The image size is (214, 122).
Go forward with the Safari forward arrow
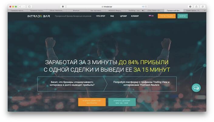point(24,7)
